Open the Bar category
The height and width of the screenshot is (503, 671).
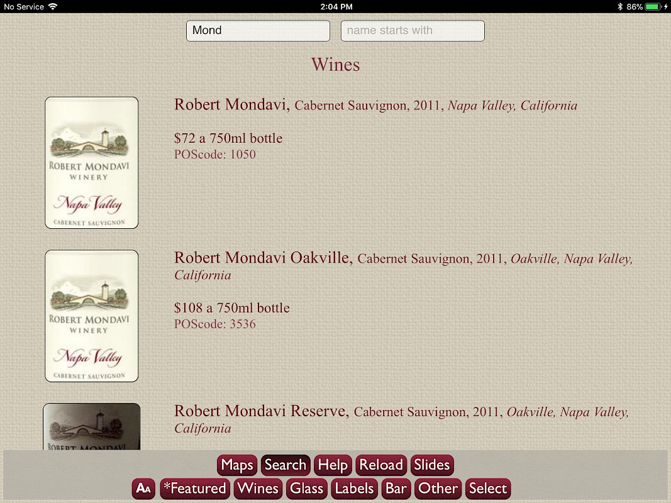point(396,489)
